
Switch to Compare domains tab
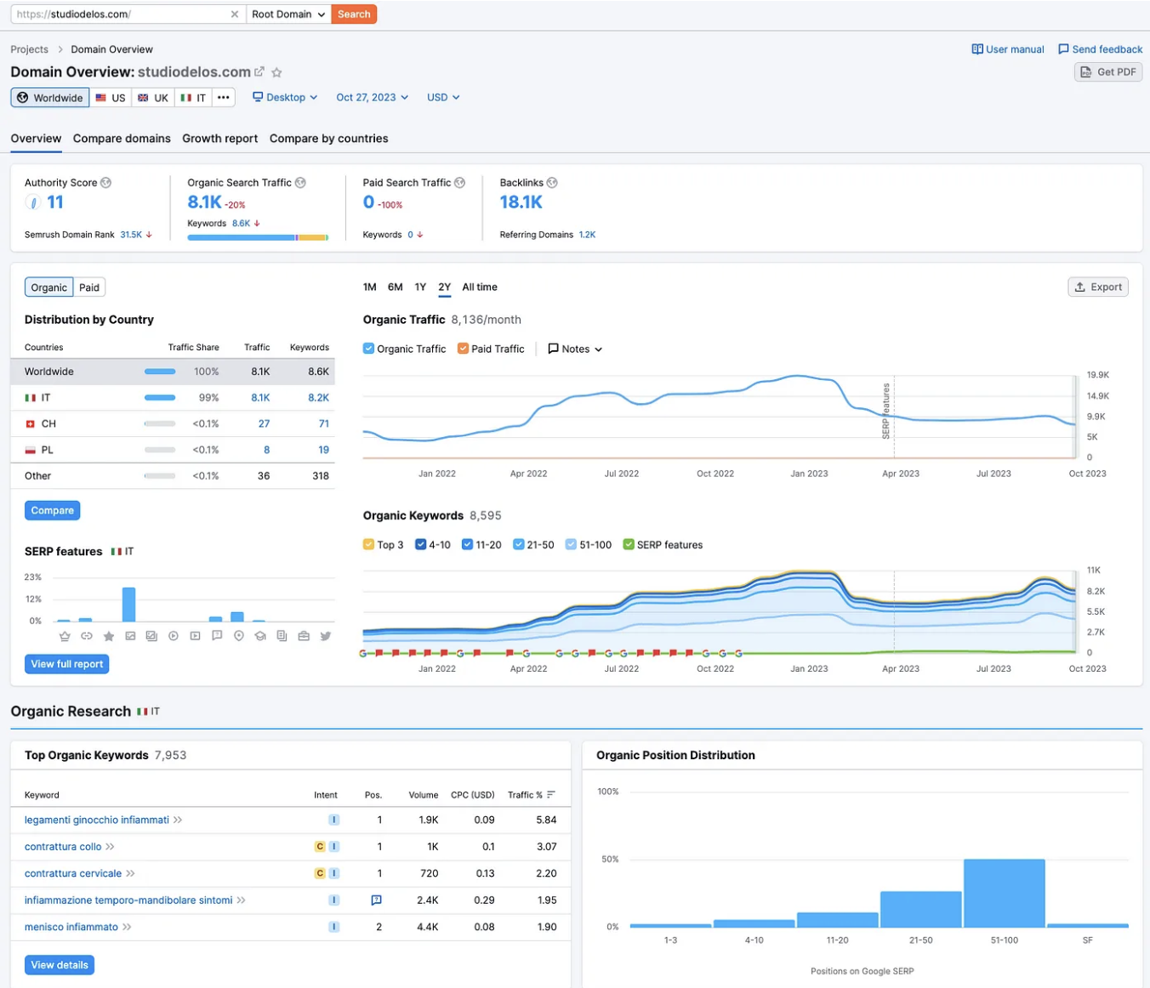[122, 139]
